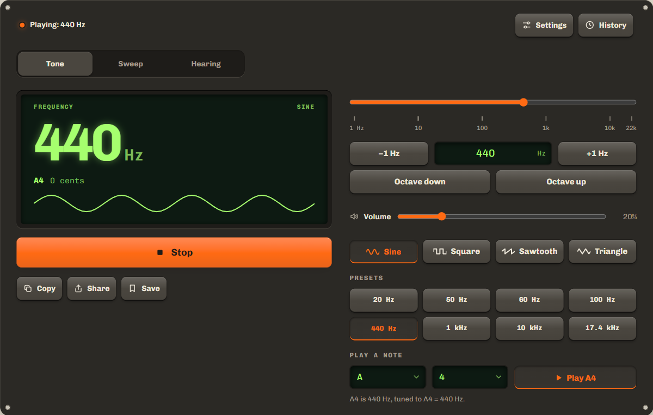The height and width of the screenshot is (415, 653).
Task: Open the octave dropdown showing 4
Action: click(x=470, y=377)
